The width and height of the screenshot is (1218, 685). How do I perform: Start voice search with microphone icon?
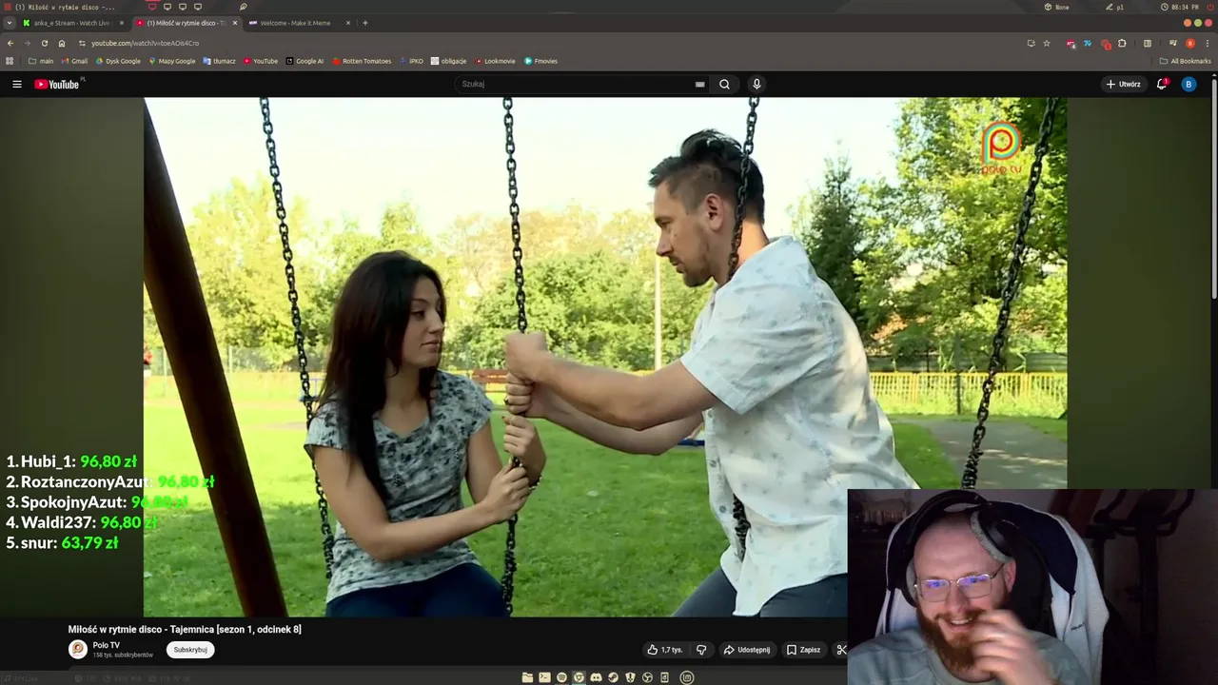coord(756,84)
